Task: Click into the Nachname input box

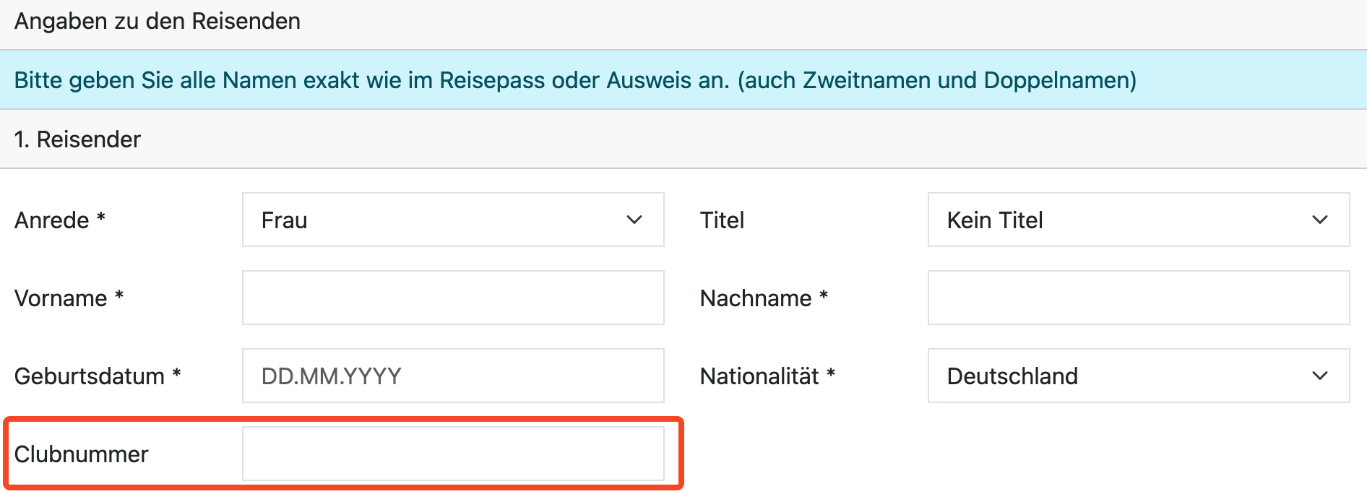Action: point(1139,298)
